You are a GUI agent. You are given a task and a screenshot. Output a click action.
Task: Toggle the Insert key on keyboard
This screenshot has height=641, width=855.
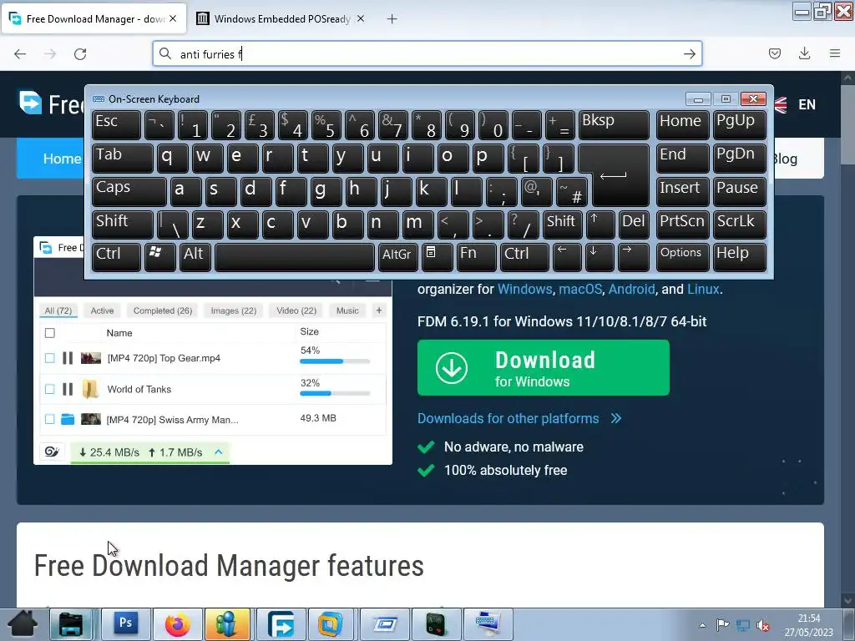click(x=682, y=191)
